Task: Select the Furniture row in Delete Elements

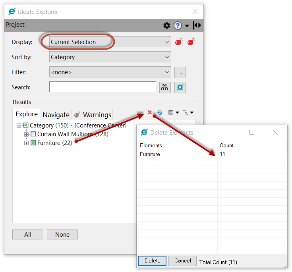Action: point(212,154)
